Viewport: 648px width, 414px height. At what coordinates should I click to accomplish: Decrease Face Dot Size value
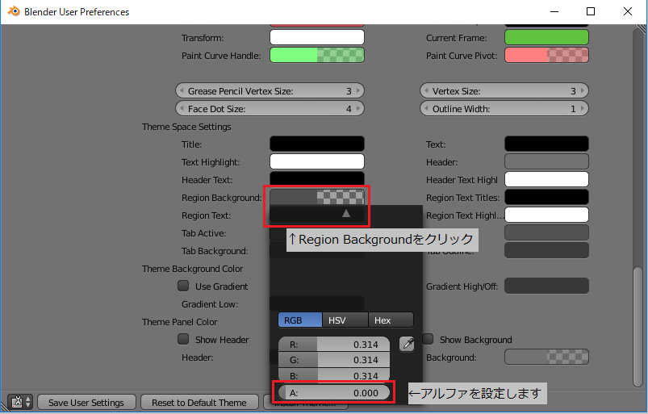pos(182,109)
